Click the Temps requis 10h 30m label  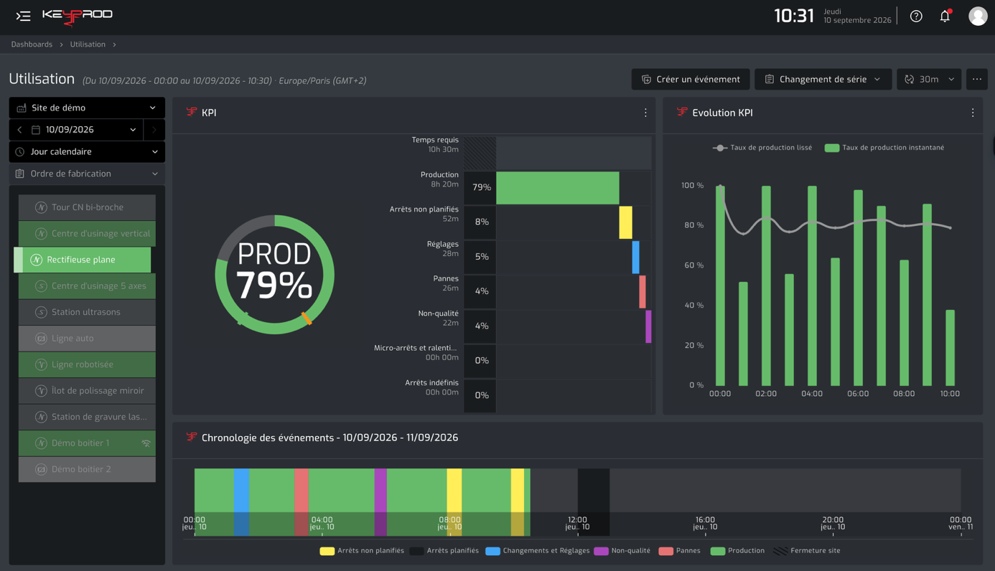(435, 144)
